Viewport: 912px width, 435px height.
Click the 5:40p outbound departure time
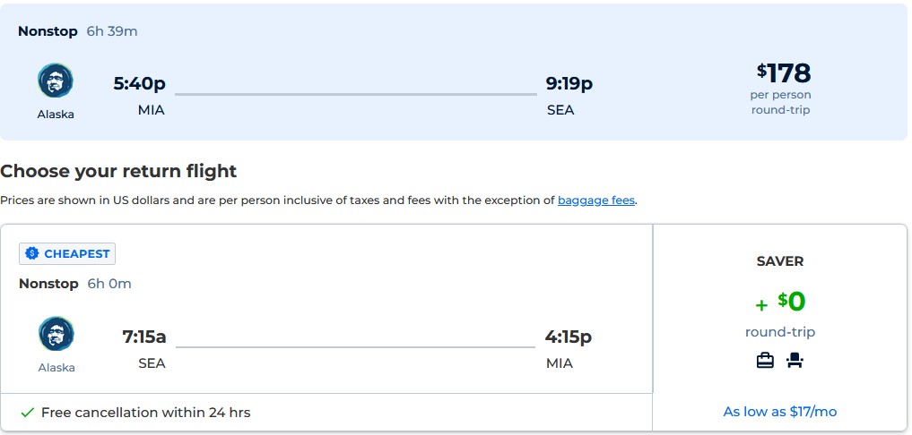tap(139, 84)
